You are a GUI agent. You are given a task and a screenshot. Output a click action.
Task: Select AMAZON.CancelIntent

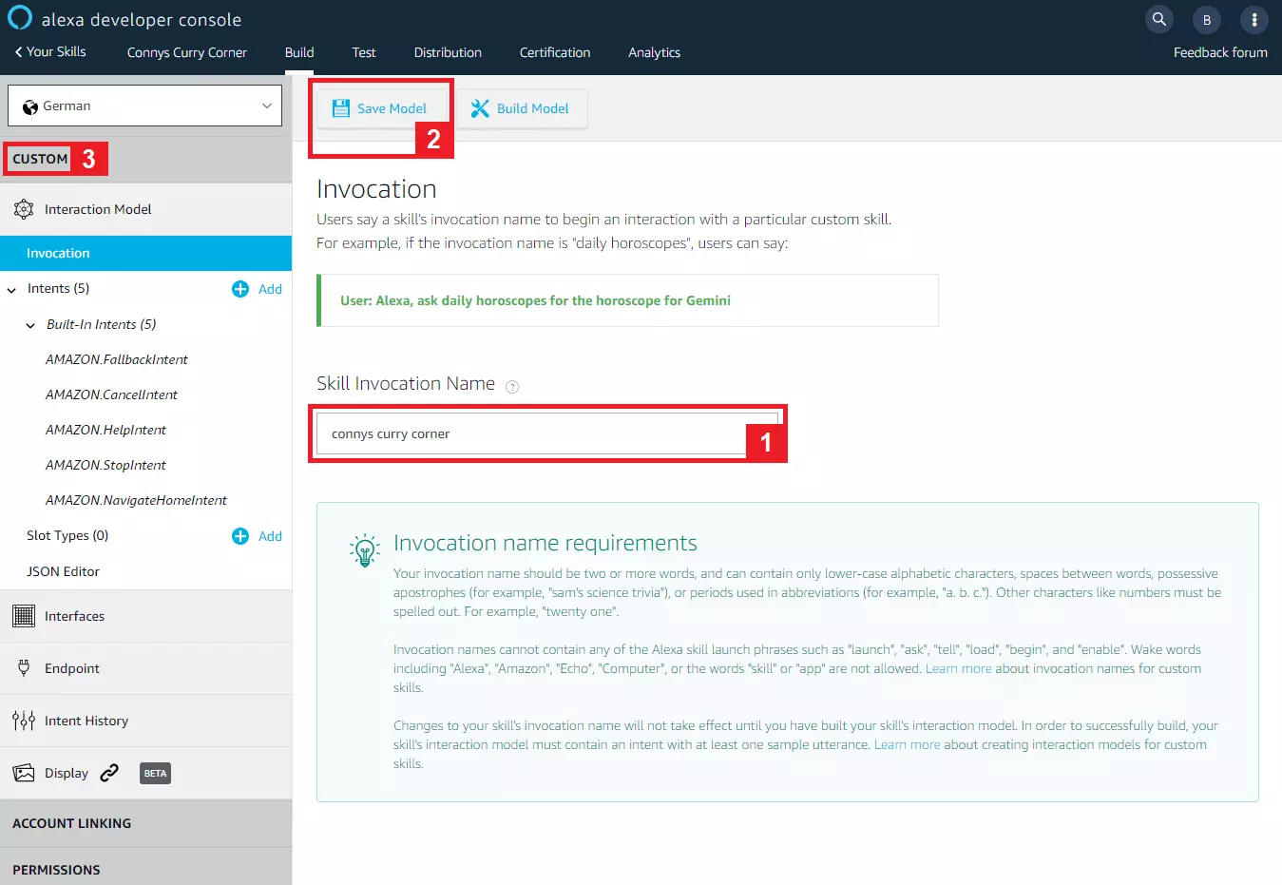point(111,394)
